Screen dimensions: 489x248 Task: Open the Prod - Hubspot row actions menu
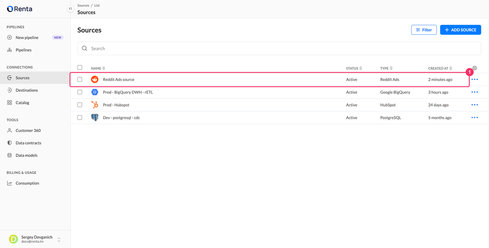[475, 105]
